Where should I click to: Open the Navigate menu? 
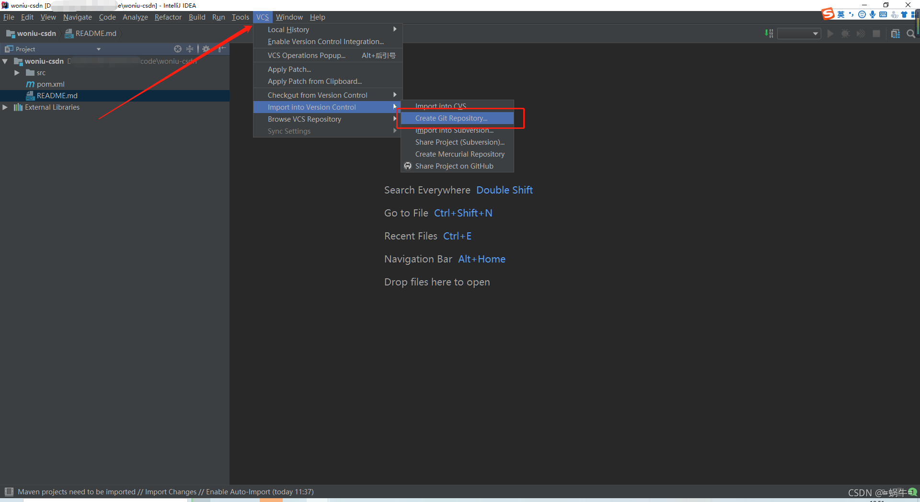[x=77, y=17]
